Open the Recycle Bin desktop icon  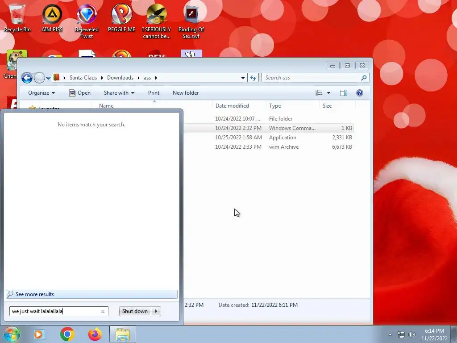pos(17,17)
